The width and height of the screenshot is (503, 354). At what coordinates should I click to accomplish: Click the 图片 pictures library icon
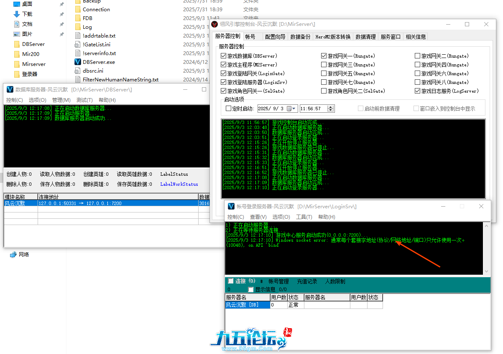[17, 34]
